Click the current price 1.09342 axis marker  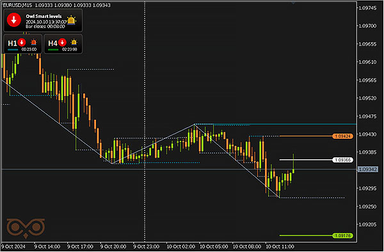coord(367,169)
